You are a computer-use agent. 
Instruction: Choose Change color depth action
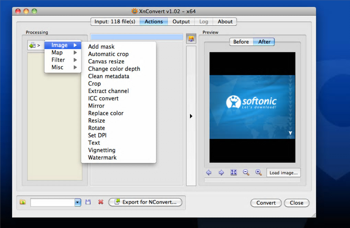118,69
